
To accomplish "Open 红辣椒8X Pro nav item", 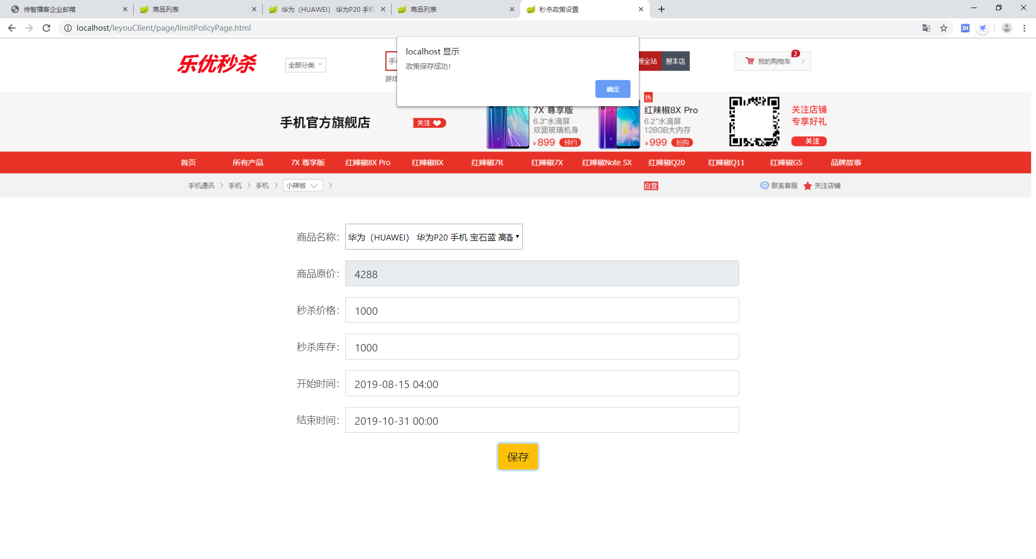I will coord(367,162).
